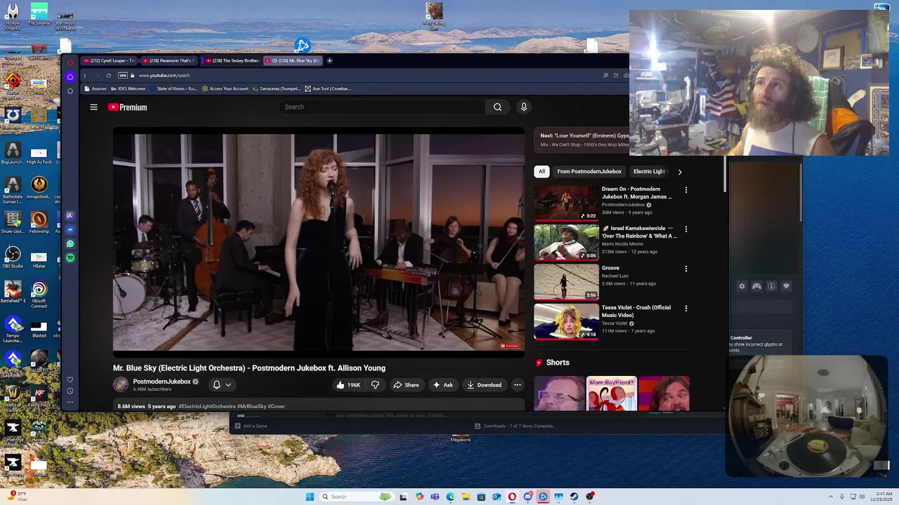
Task: Open Steam from the taskbar
Action: 574,497
